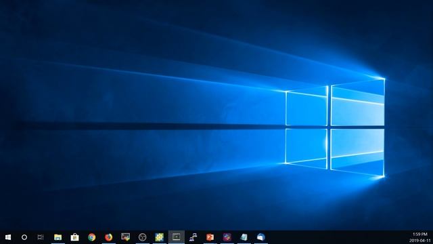Open the clock showing 1:59 PM
This screenshot has height=244, width=433.
tap(419, 235)
